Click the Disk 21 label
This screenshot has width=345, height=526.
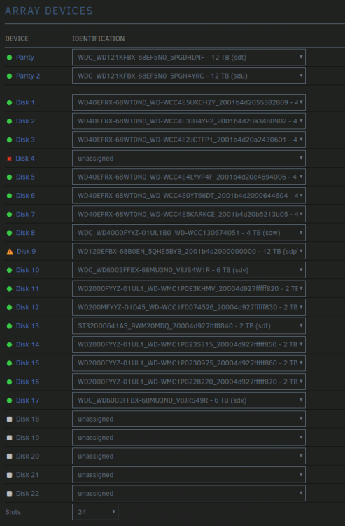click(27, 475)
